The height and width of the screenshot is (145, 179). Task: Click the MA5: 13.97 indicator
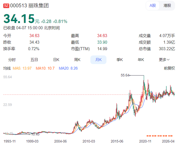(x=22, y=68)
